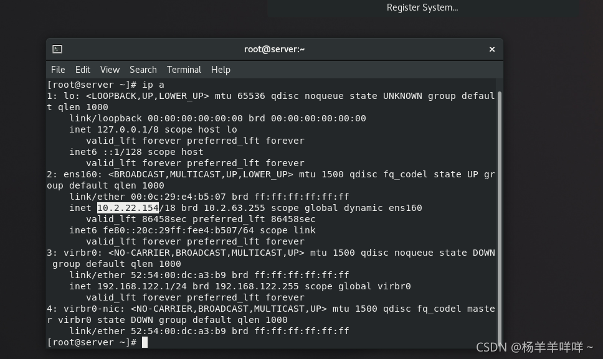Click 'link/loopback' text

click(x=105, y=118)
